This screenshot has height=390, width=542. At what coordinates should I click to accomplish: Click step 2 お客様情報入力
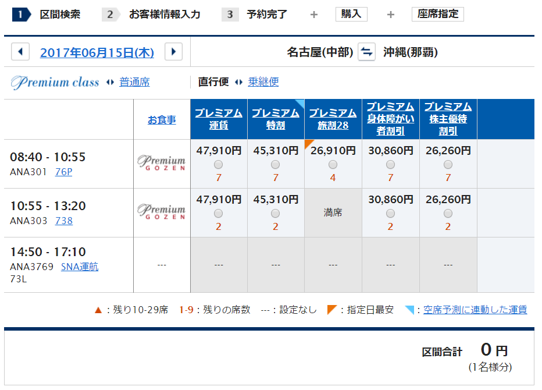(151, 15)
